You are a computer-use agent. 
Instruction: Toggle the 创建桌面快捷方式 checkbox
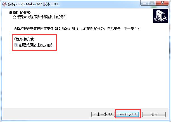16,44
